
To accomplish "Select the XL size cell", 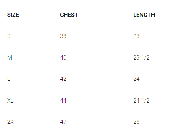I will pos(10,100).
